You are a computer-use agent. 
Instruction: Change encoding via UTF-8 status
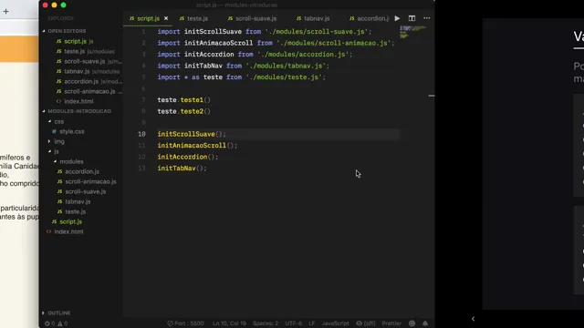294,323
